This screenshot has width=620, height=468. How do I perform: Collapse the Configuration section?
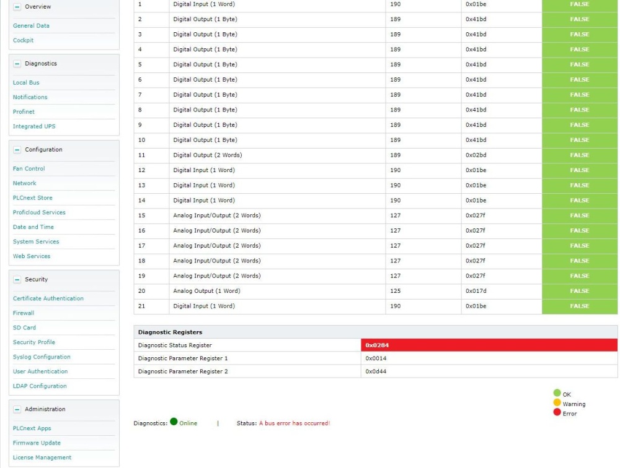17,150
